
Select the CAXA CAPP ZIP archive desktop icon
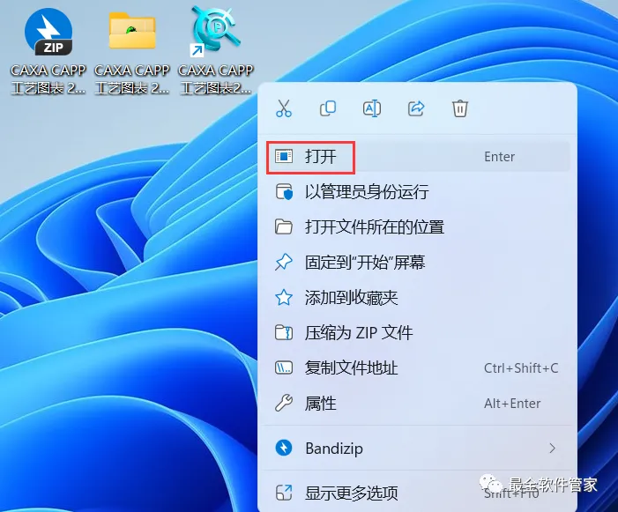[x=48, y=51]
